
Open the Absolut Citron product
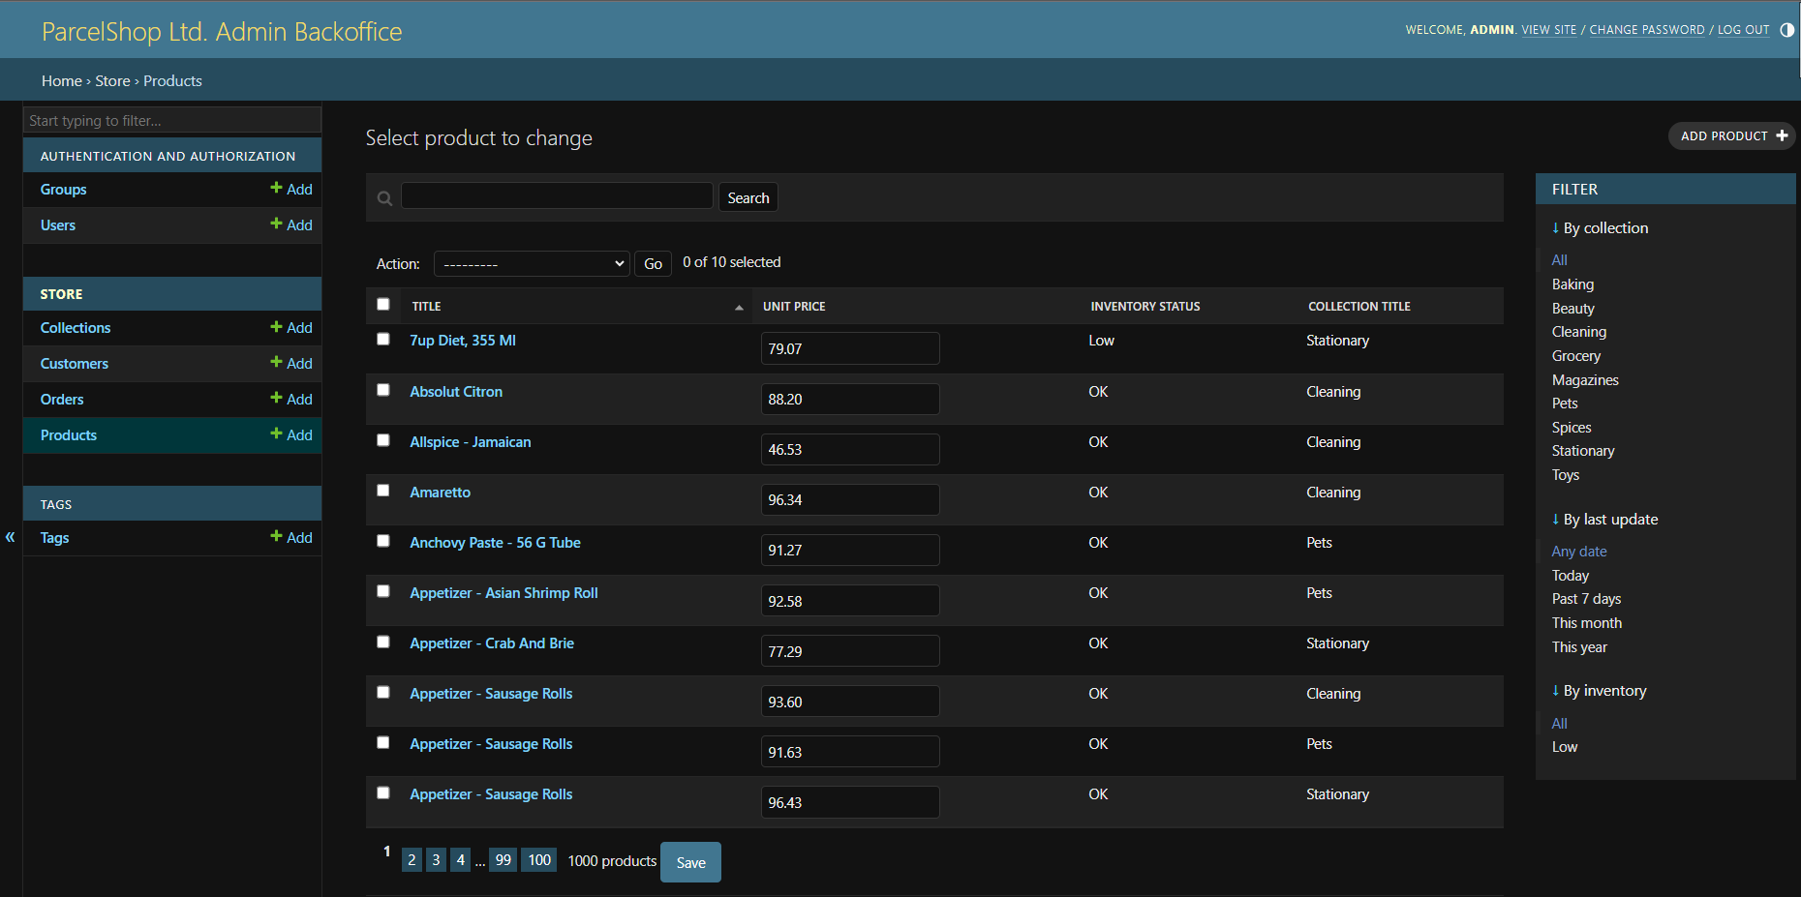[x=456, y=392]
